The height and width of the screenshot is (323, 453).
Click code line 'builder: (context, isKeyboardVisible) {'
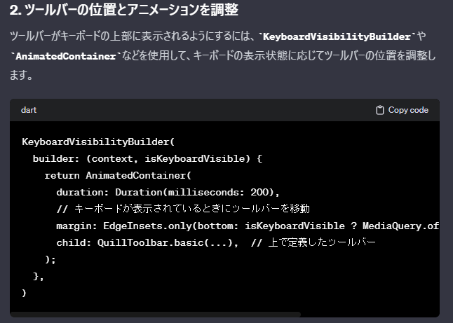[147, 158]
